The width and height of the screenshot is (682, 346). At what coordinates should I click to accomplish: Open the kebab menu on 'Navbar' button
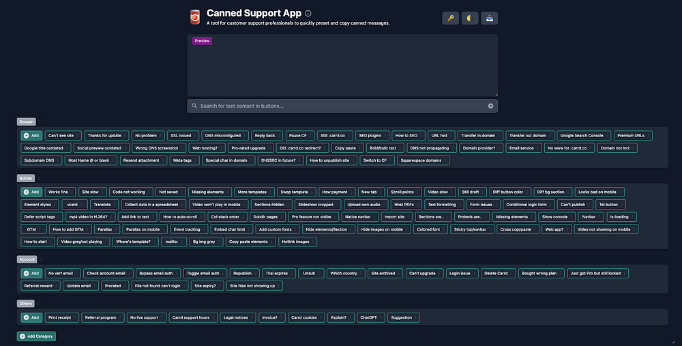(x=599, y=217)
